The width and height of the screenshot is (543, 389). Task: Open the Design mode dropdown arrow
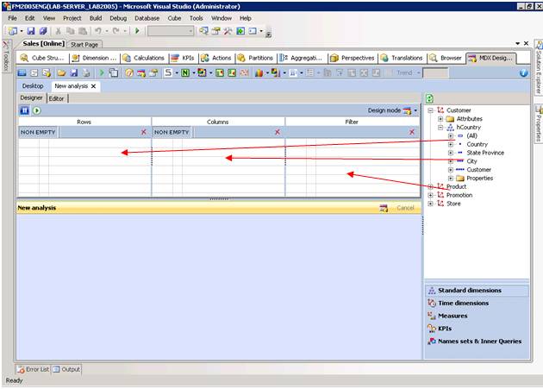[x=415, y=110]
